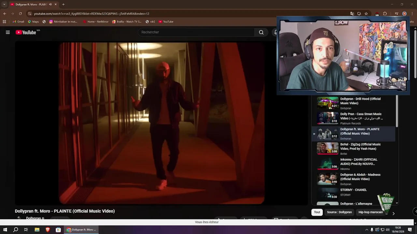Show more filter chips with right arrow
Screen dimensions: 417x234
394,214
